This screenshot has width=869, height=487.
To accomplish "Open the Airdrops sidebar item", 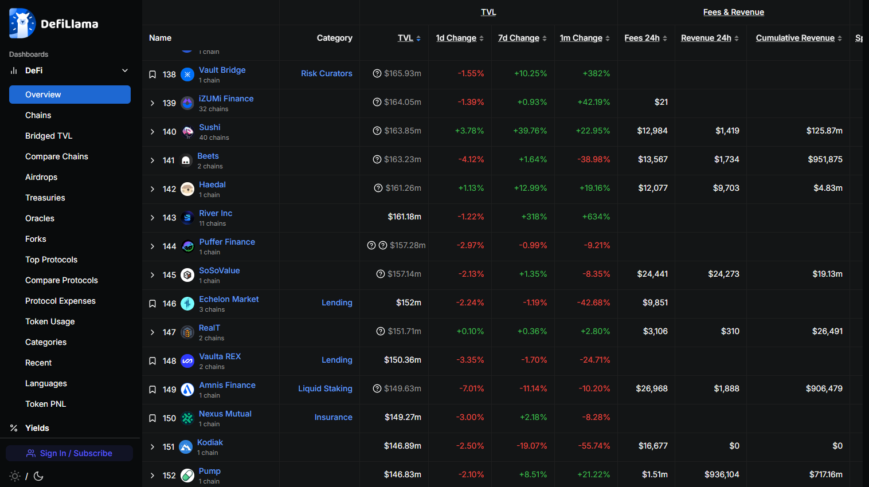I will click(x=70, y=177).
